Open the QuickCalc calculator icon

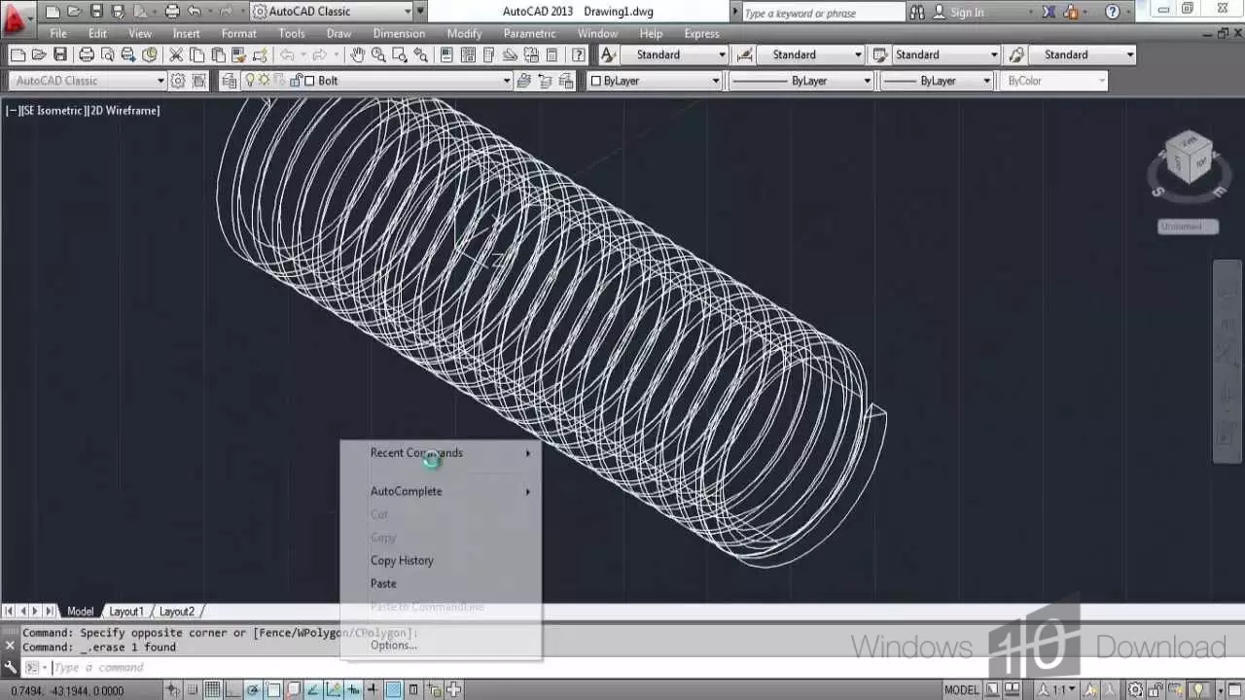[x=551, y=54]
